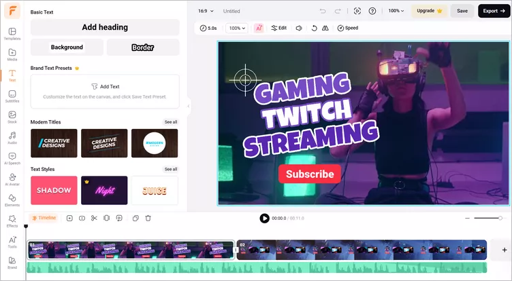The height and width of the screenshot is (281, 512).
Task: Open the AI Speech sidebar panel
Action: [12, 159]
